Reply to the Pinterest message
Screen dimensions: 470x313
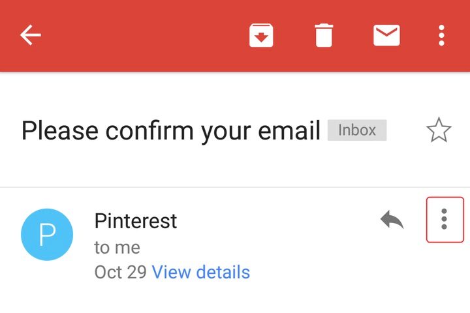(x=392, y=220)
